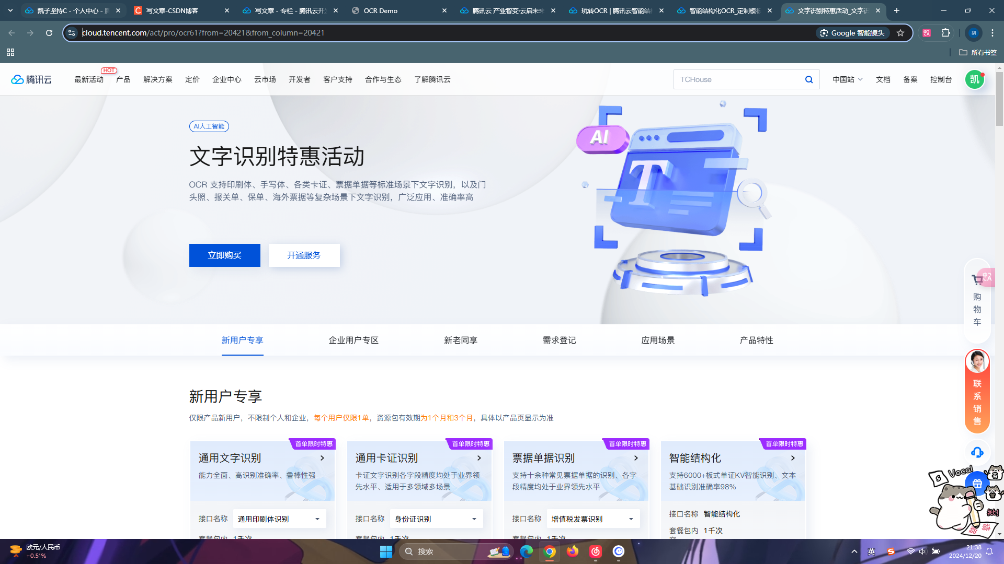This screenshot has width=1004, height=564.
Task: Click the 开通服务 button
Action: pos(304,255)
